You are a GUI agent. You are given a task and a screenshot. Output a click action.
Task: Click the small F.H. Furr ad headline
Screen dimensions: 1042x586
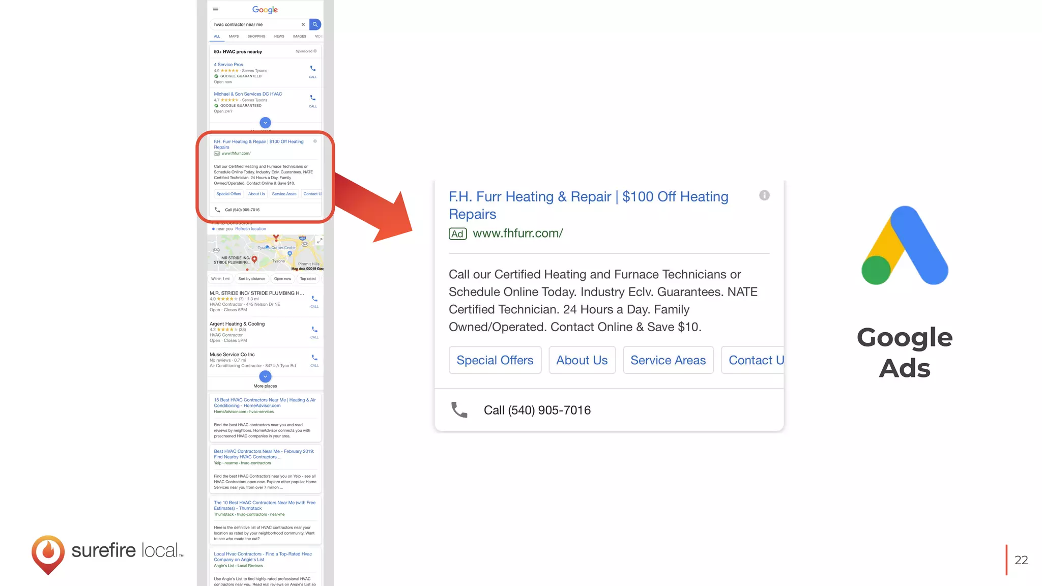pos(258,144)
